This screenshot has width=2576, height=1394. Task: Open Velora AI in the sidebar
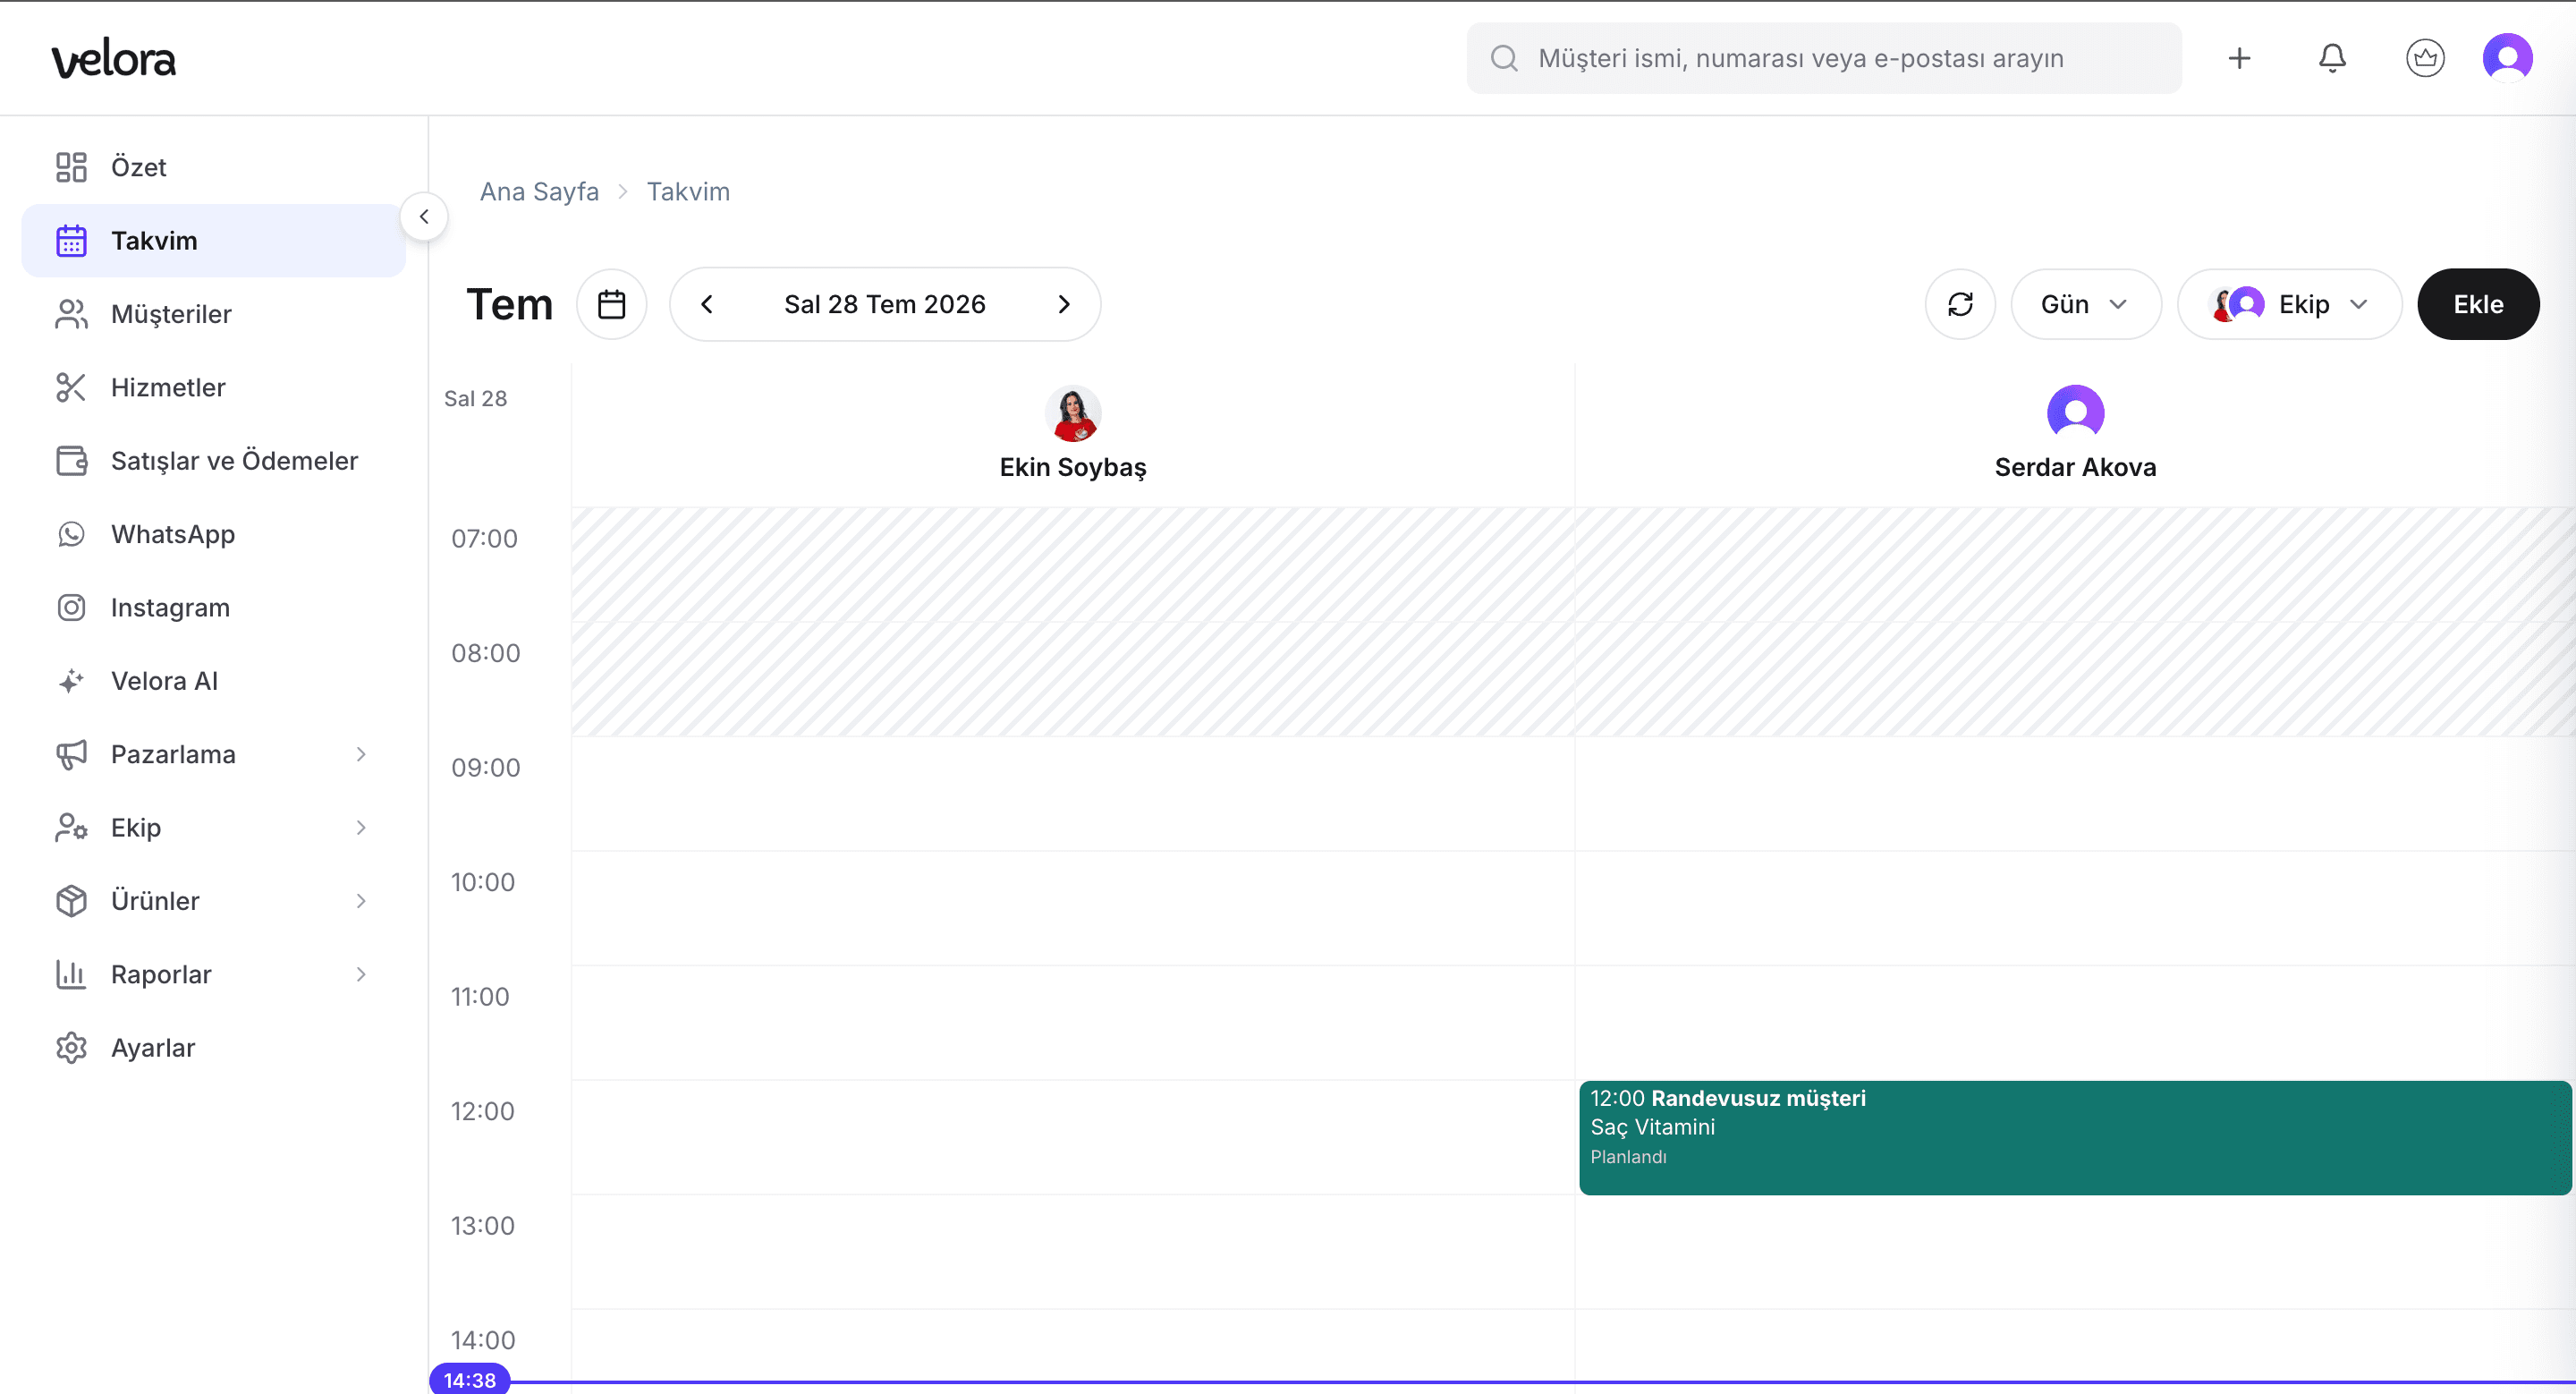pos(213,681)
